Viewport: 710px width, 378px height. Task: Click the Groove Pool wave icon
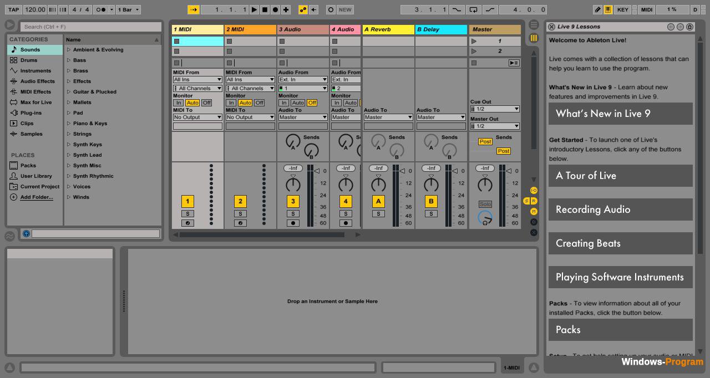coord(9,236)
